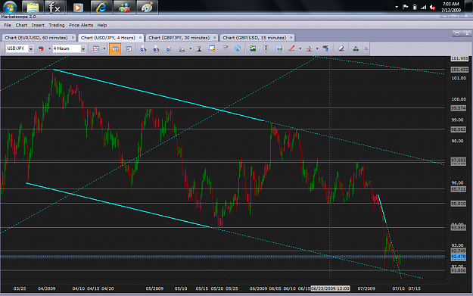This screenshot has width=473, height=296.
Task: Expand the arrow marker tool dropdown
Action: [x=317, y=48]
